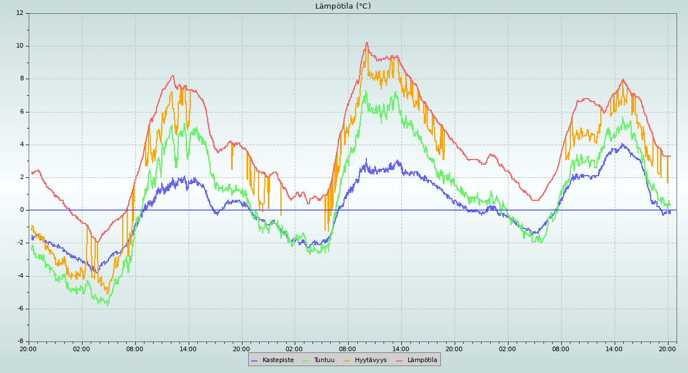Click the leftmost 20:00 x-axis label

(29, 348)
